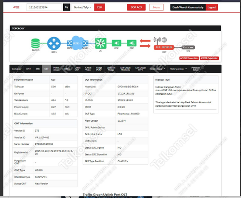Expand the User Online dropdown

(x=158, y=69)
